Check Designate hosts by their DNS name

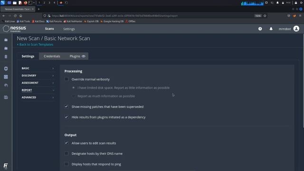click(x=66, y=153)
